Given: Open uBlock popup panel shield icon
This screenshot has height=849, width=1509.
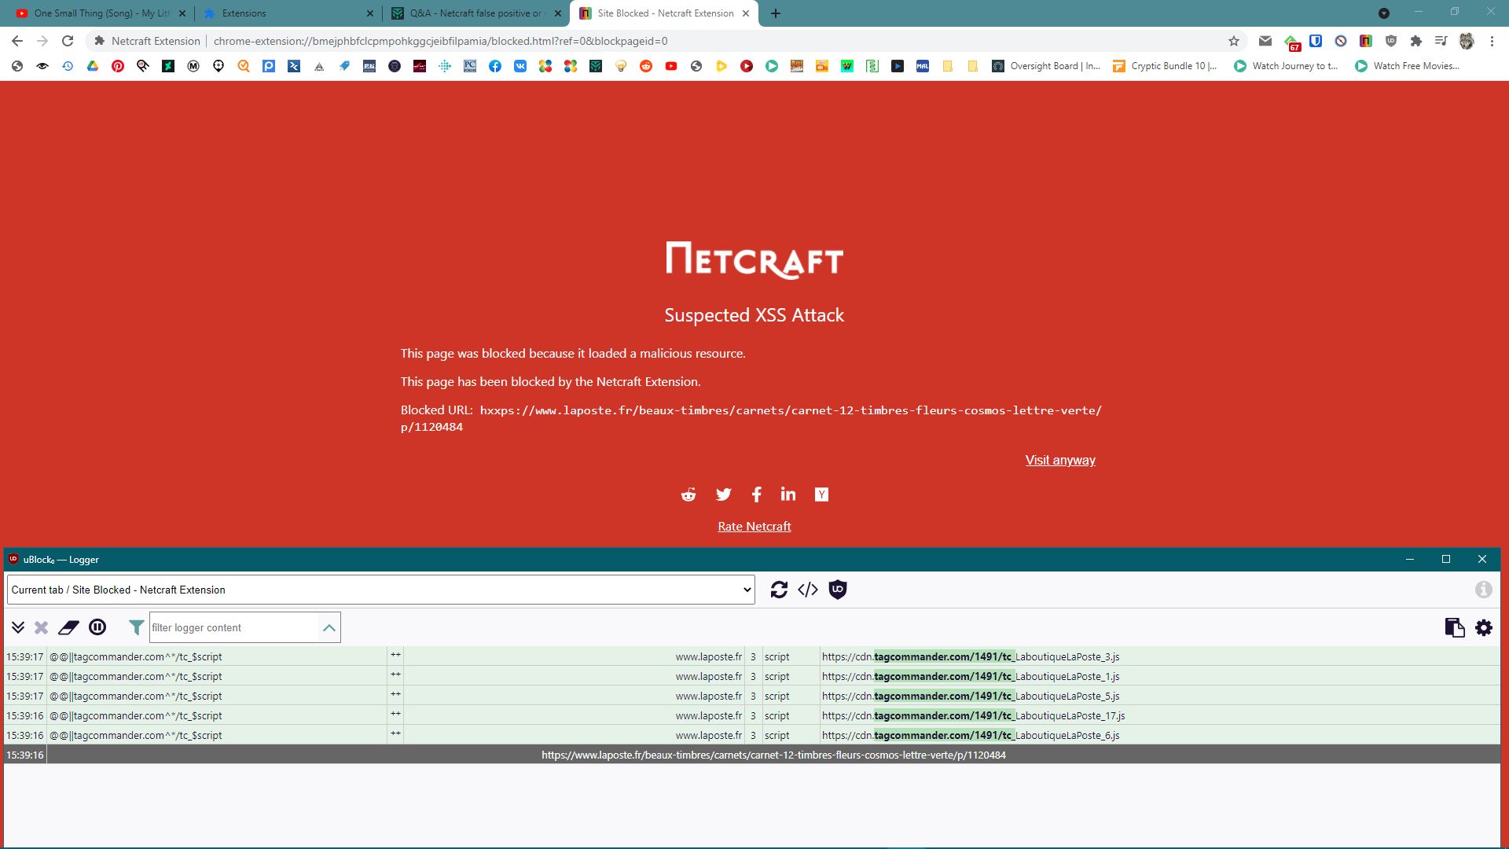Looking at the screenshot, I should pyautogui.click(x=838, y=590).
